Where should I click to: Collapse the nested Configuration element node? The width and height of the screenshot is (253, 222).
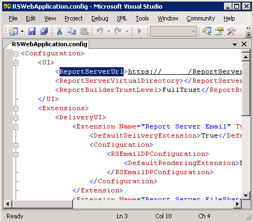[x=16, y=145]
